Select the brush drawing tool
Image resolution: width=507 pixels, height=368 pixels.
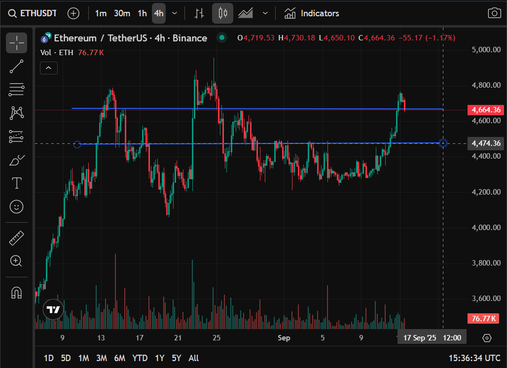16,160
